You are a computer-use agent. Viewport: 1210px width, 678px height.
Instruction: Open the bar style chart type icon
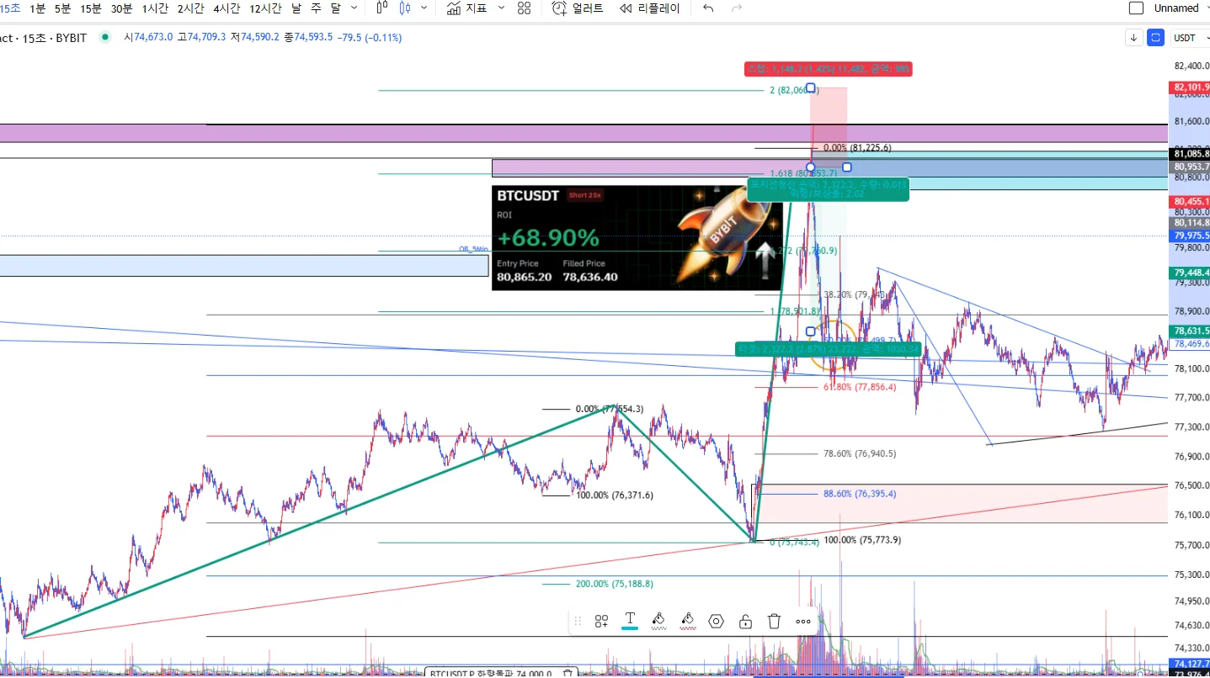point(382,8)
